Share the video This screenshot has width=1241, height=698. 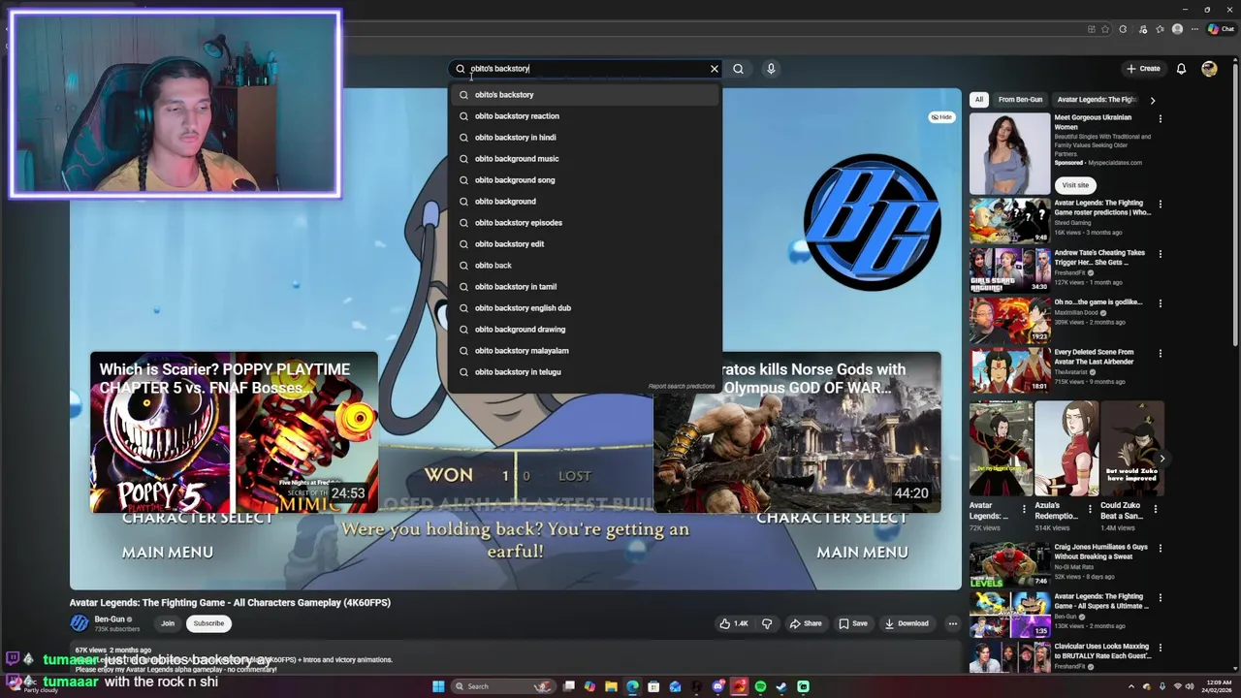(806, 623)
